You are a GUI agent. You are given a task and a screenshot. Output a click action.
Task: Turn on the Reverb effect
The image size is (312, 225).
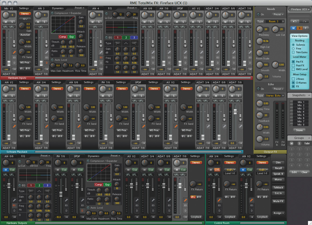tap(258, 15)
